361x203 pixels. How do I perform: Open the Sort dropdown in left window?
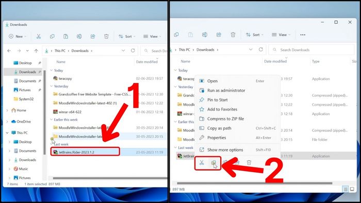[x=127, y=37]
